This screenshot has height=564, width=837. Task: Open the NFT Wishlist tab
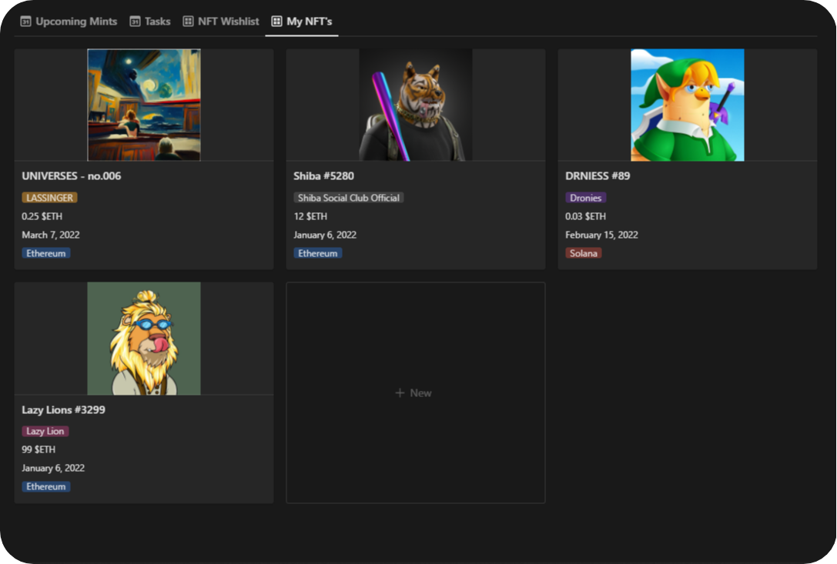(x=221, y=22)
